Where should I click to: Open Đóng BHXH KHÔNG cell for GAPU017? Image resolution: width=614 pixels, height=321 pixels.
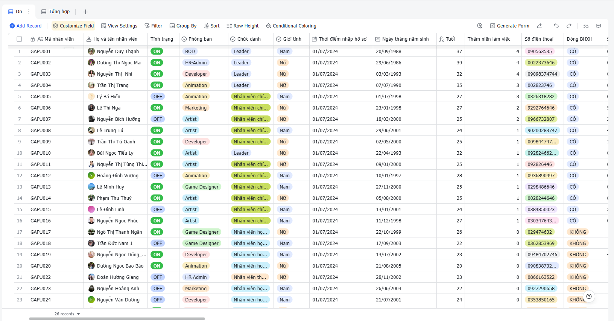pyautogui.click(x=584, y=232)
